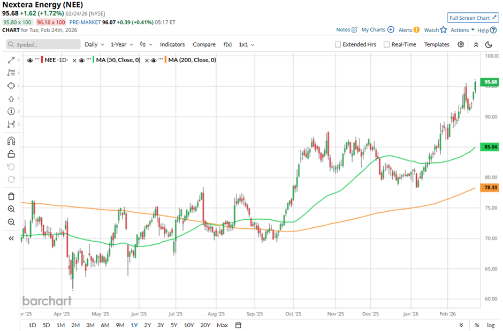Switch to dark mode with moon icon
The image size is (503, 331).
point(489,44)
